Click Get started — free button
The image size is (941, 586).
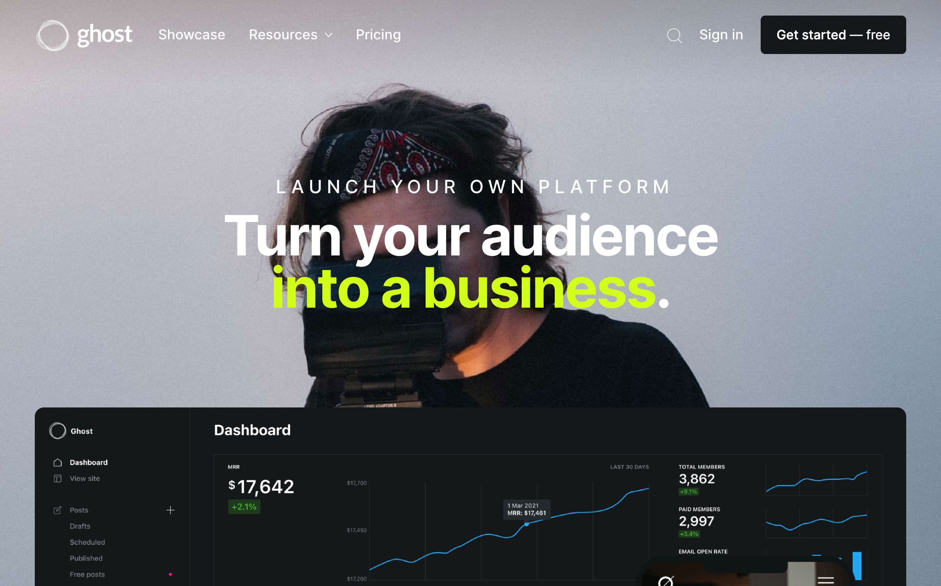tap(833, 35)
